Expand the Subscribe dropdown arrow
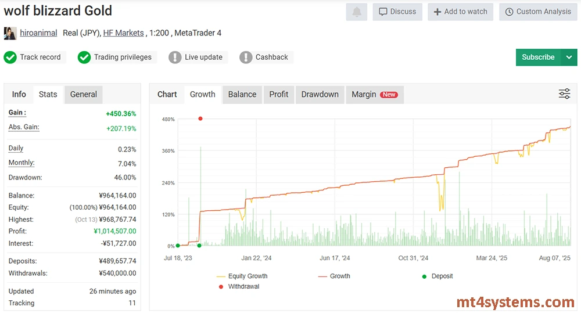This screenshot has height=313, width=581. pyautogui.click(x=569, y=57)
